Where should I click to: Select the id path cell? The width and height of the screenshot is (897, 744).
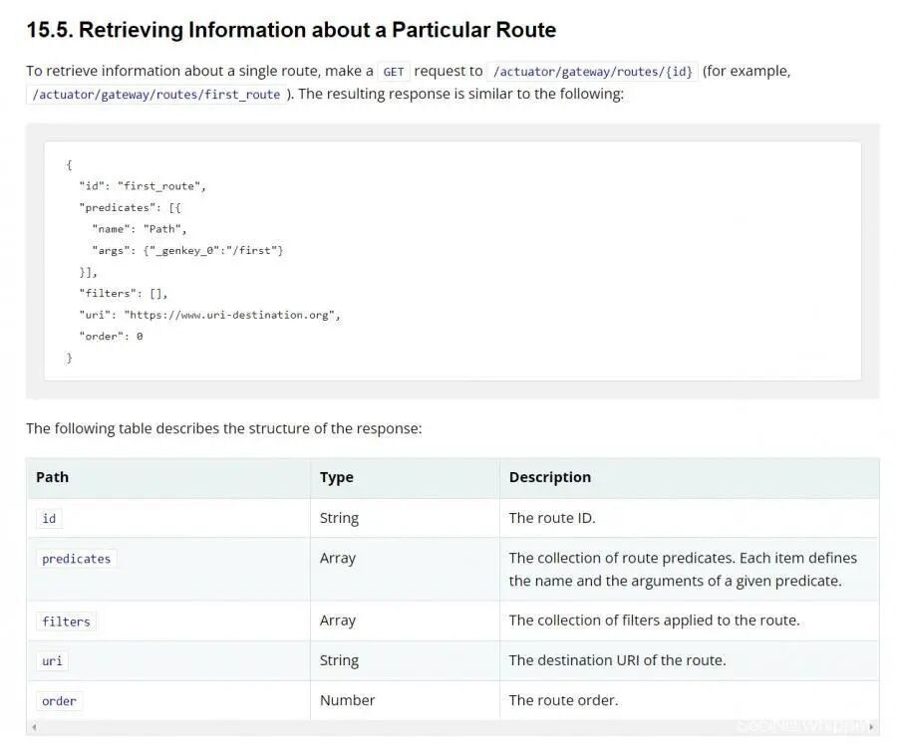tap(49, 519)
